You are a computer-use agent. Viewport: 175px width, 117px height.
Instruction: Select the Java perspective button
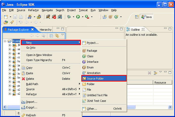pos(147,17)
